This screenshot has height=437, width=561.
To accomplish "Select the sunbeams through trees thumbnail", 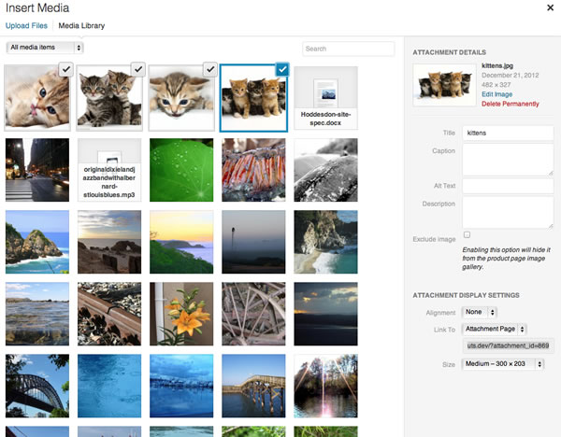I will (x=325, y=386).
